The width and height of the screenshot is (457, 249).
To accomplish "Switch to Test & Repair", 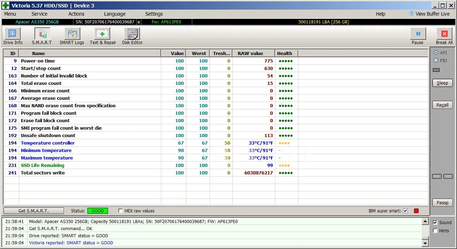I will 103,37.
